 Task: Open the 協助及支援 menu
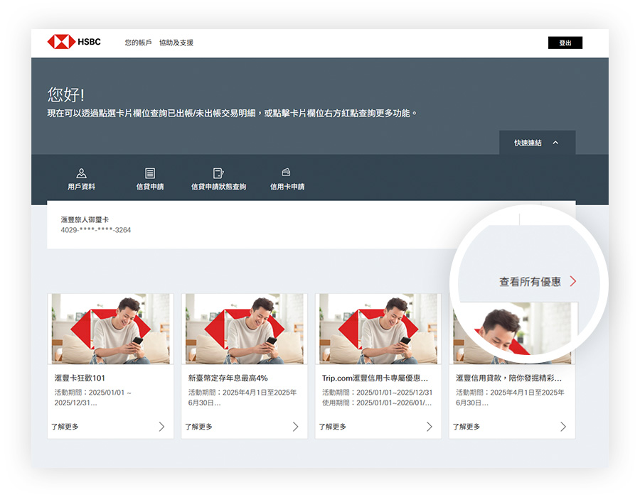coord(176,43)
